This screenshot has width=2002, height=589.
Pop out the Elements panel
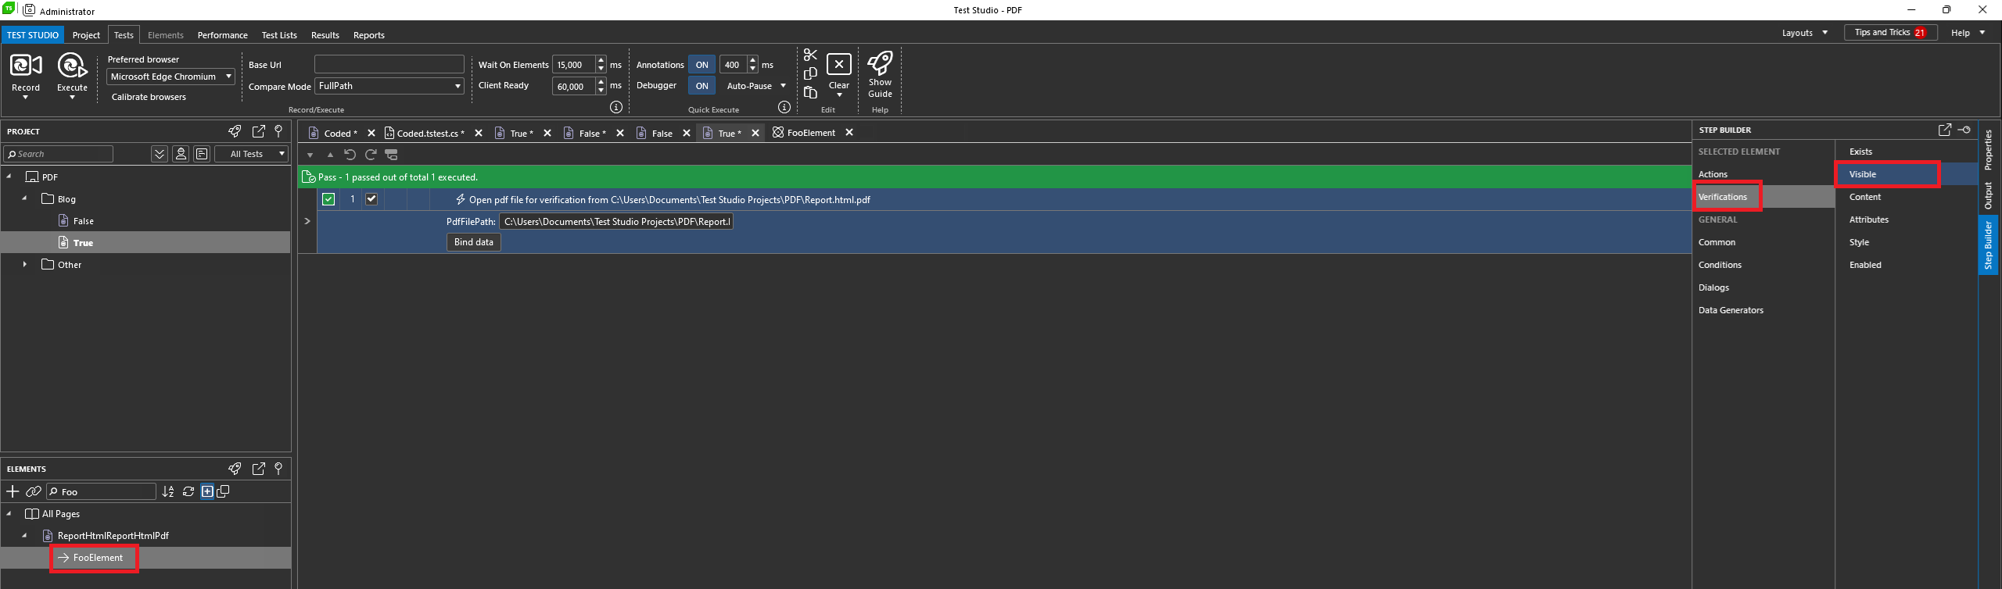(259, 469)
